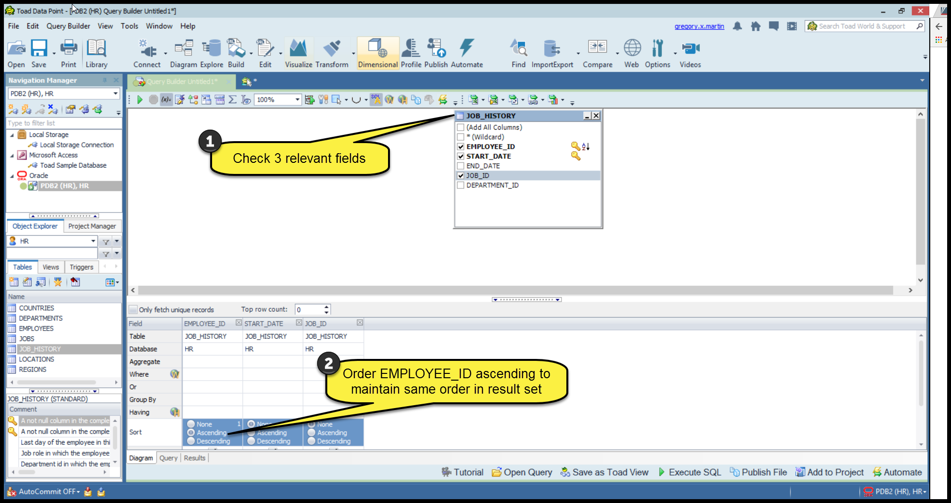Click the gregory.x.martin user link

(x=699, y=26)
